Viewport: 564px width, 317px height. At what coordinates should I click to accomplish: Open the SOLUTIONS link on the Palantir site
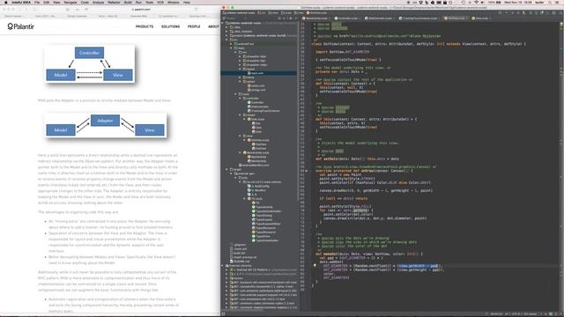point(170,26)
